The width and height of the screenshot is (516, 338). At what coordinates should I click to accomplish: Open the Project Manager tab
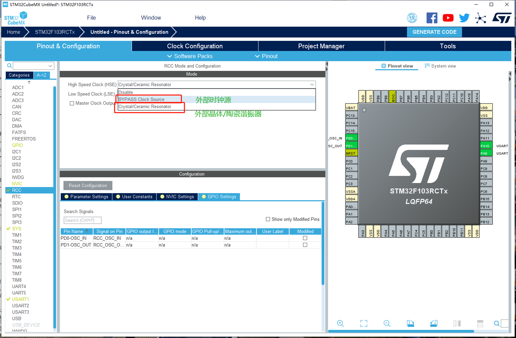(321, 46)
